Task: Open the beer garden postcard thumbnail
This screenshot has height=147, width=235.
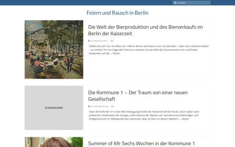Action: pos(54,49)
